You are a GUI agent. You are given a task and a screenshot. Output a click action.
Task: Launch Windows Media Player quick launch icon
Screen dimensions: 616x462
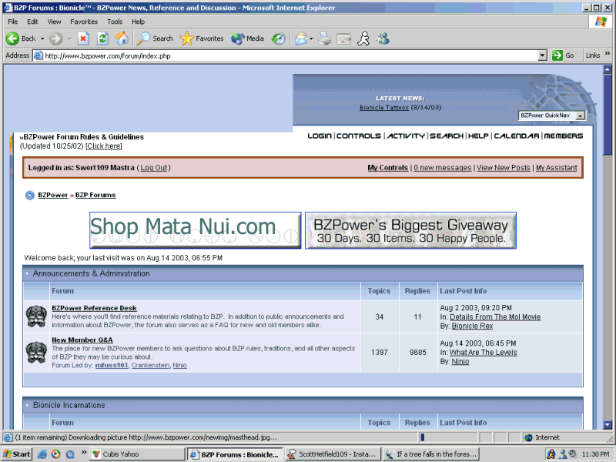[56, 454]
